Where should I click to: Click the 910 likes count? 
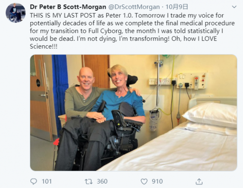point(157,181)
